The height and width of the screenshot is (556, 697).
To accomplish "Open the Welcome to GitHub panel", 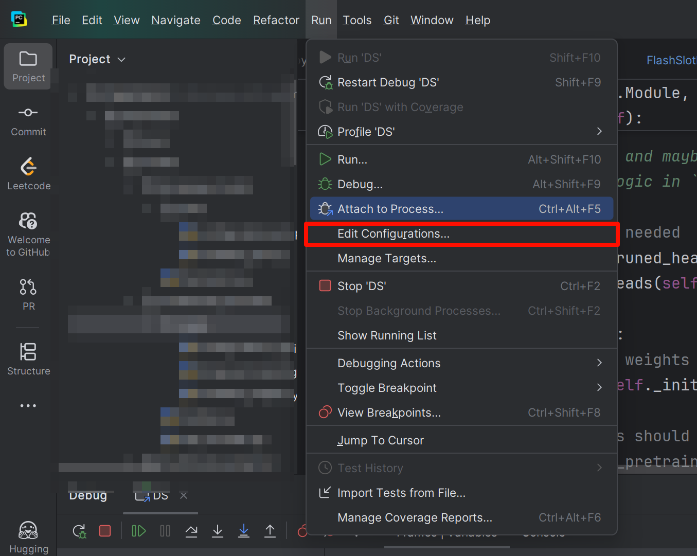I will click(28, 234).
